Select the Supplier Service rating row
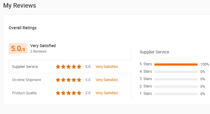 pos(25,67)
